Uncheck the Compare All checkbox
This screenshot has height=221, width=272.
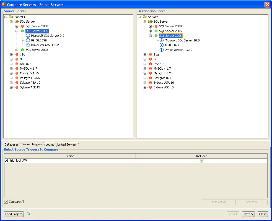point(6,202)
